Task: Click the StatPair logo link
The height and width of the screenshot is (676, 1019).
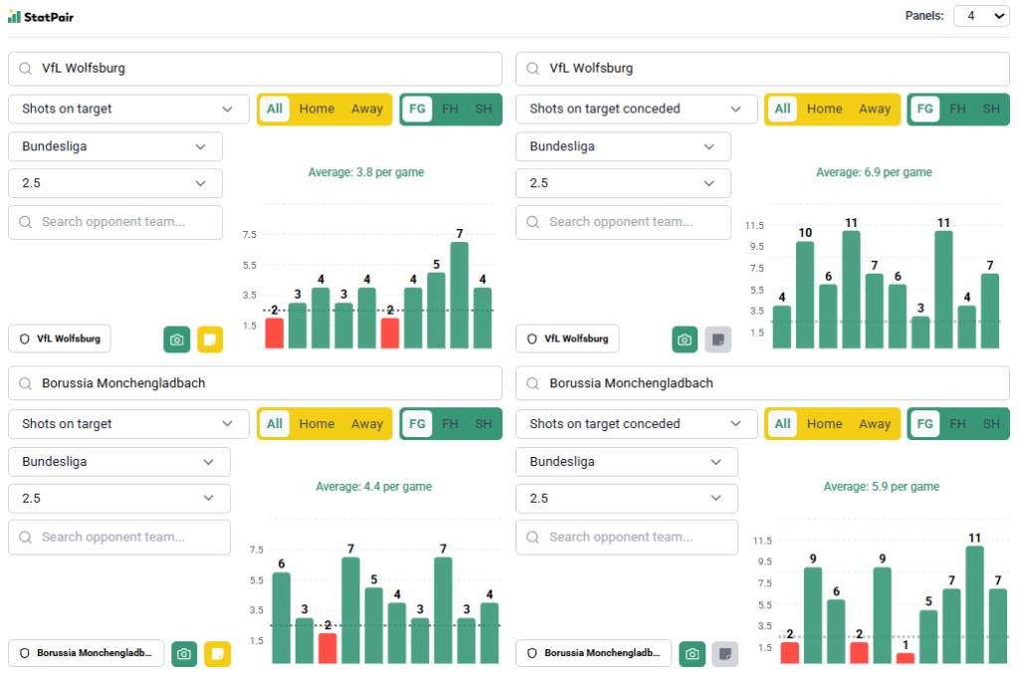Action: coord(41,17)
